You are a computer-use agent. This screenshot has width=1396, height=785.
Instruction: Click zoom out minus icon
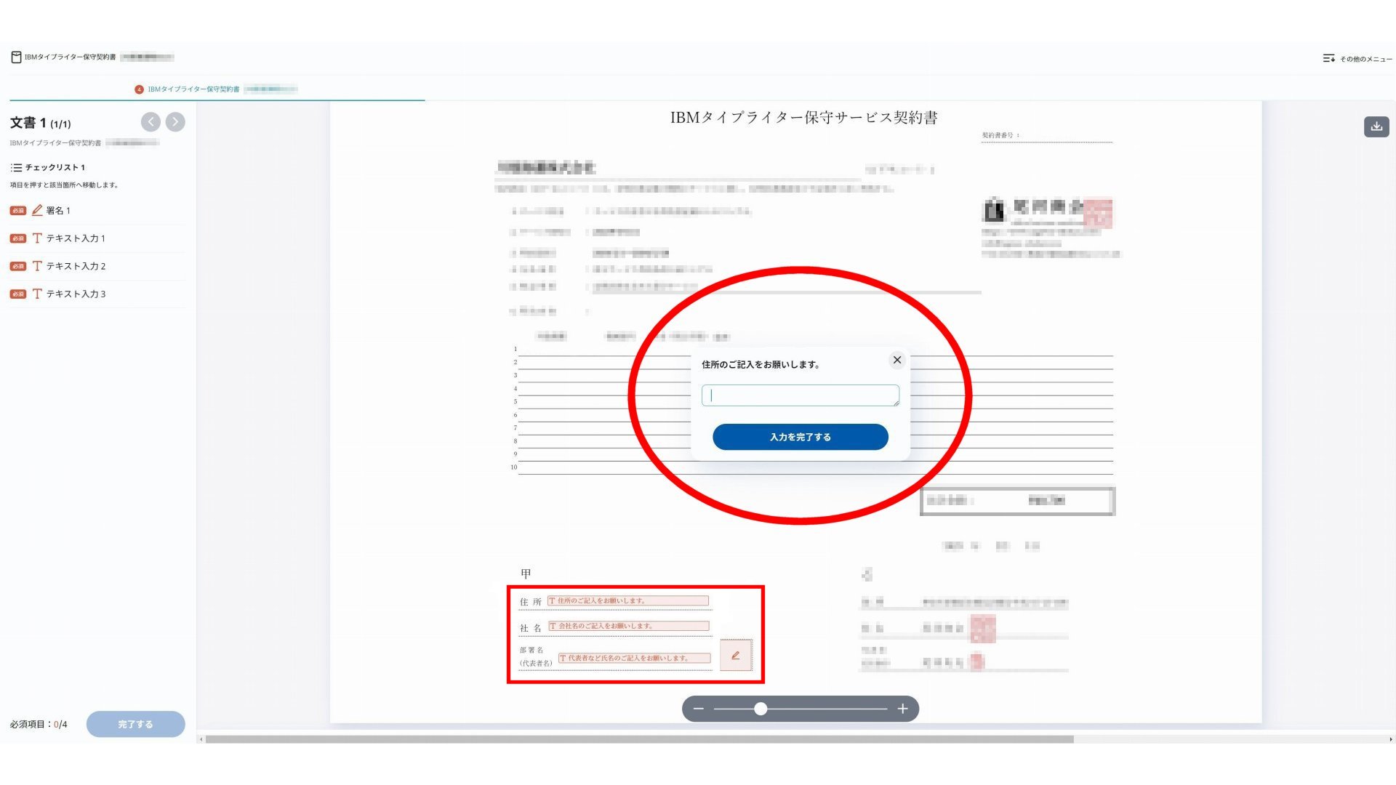[698, 709]
